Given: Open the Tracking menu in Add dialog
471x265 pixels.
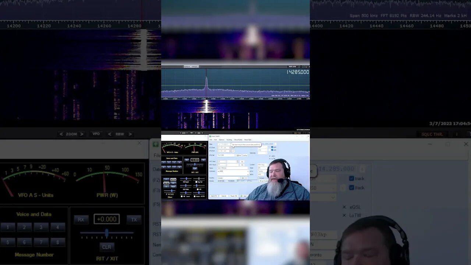Looking at the screenshot, I should point(229,140).
